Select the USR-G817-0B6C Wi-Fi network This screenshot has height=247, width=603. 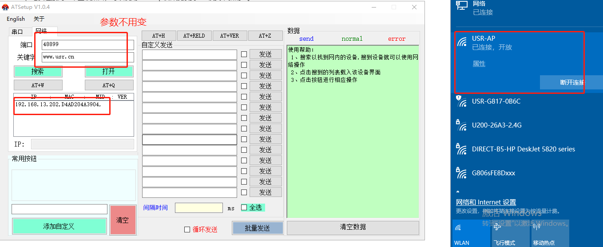[x=496, y=101]
